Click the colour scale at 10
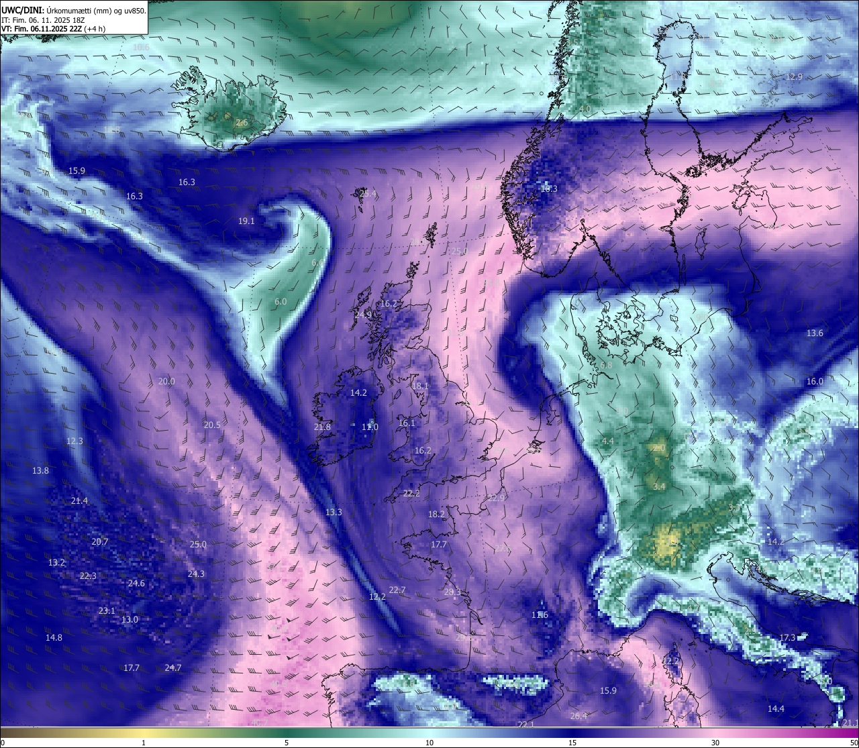859x748 pixels. 429,743
